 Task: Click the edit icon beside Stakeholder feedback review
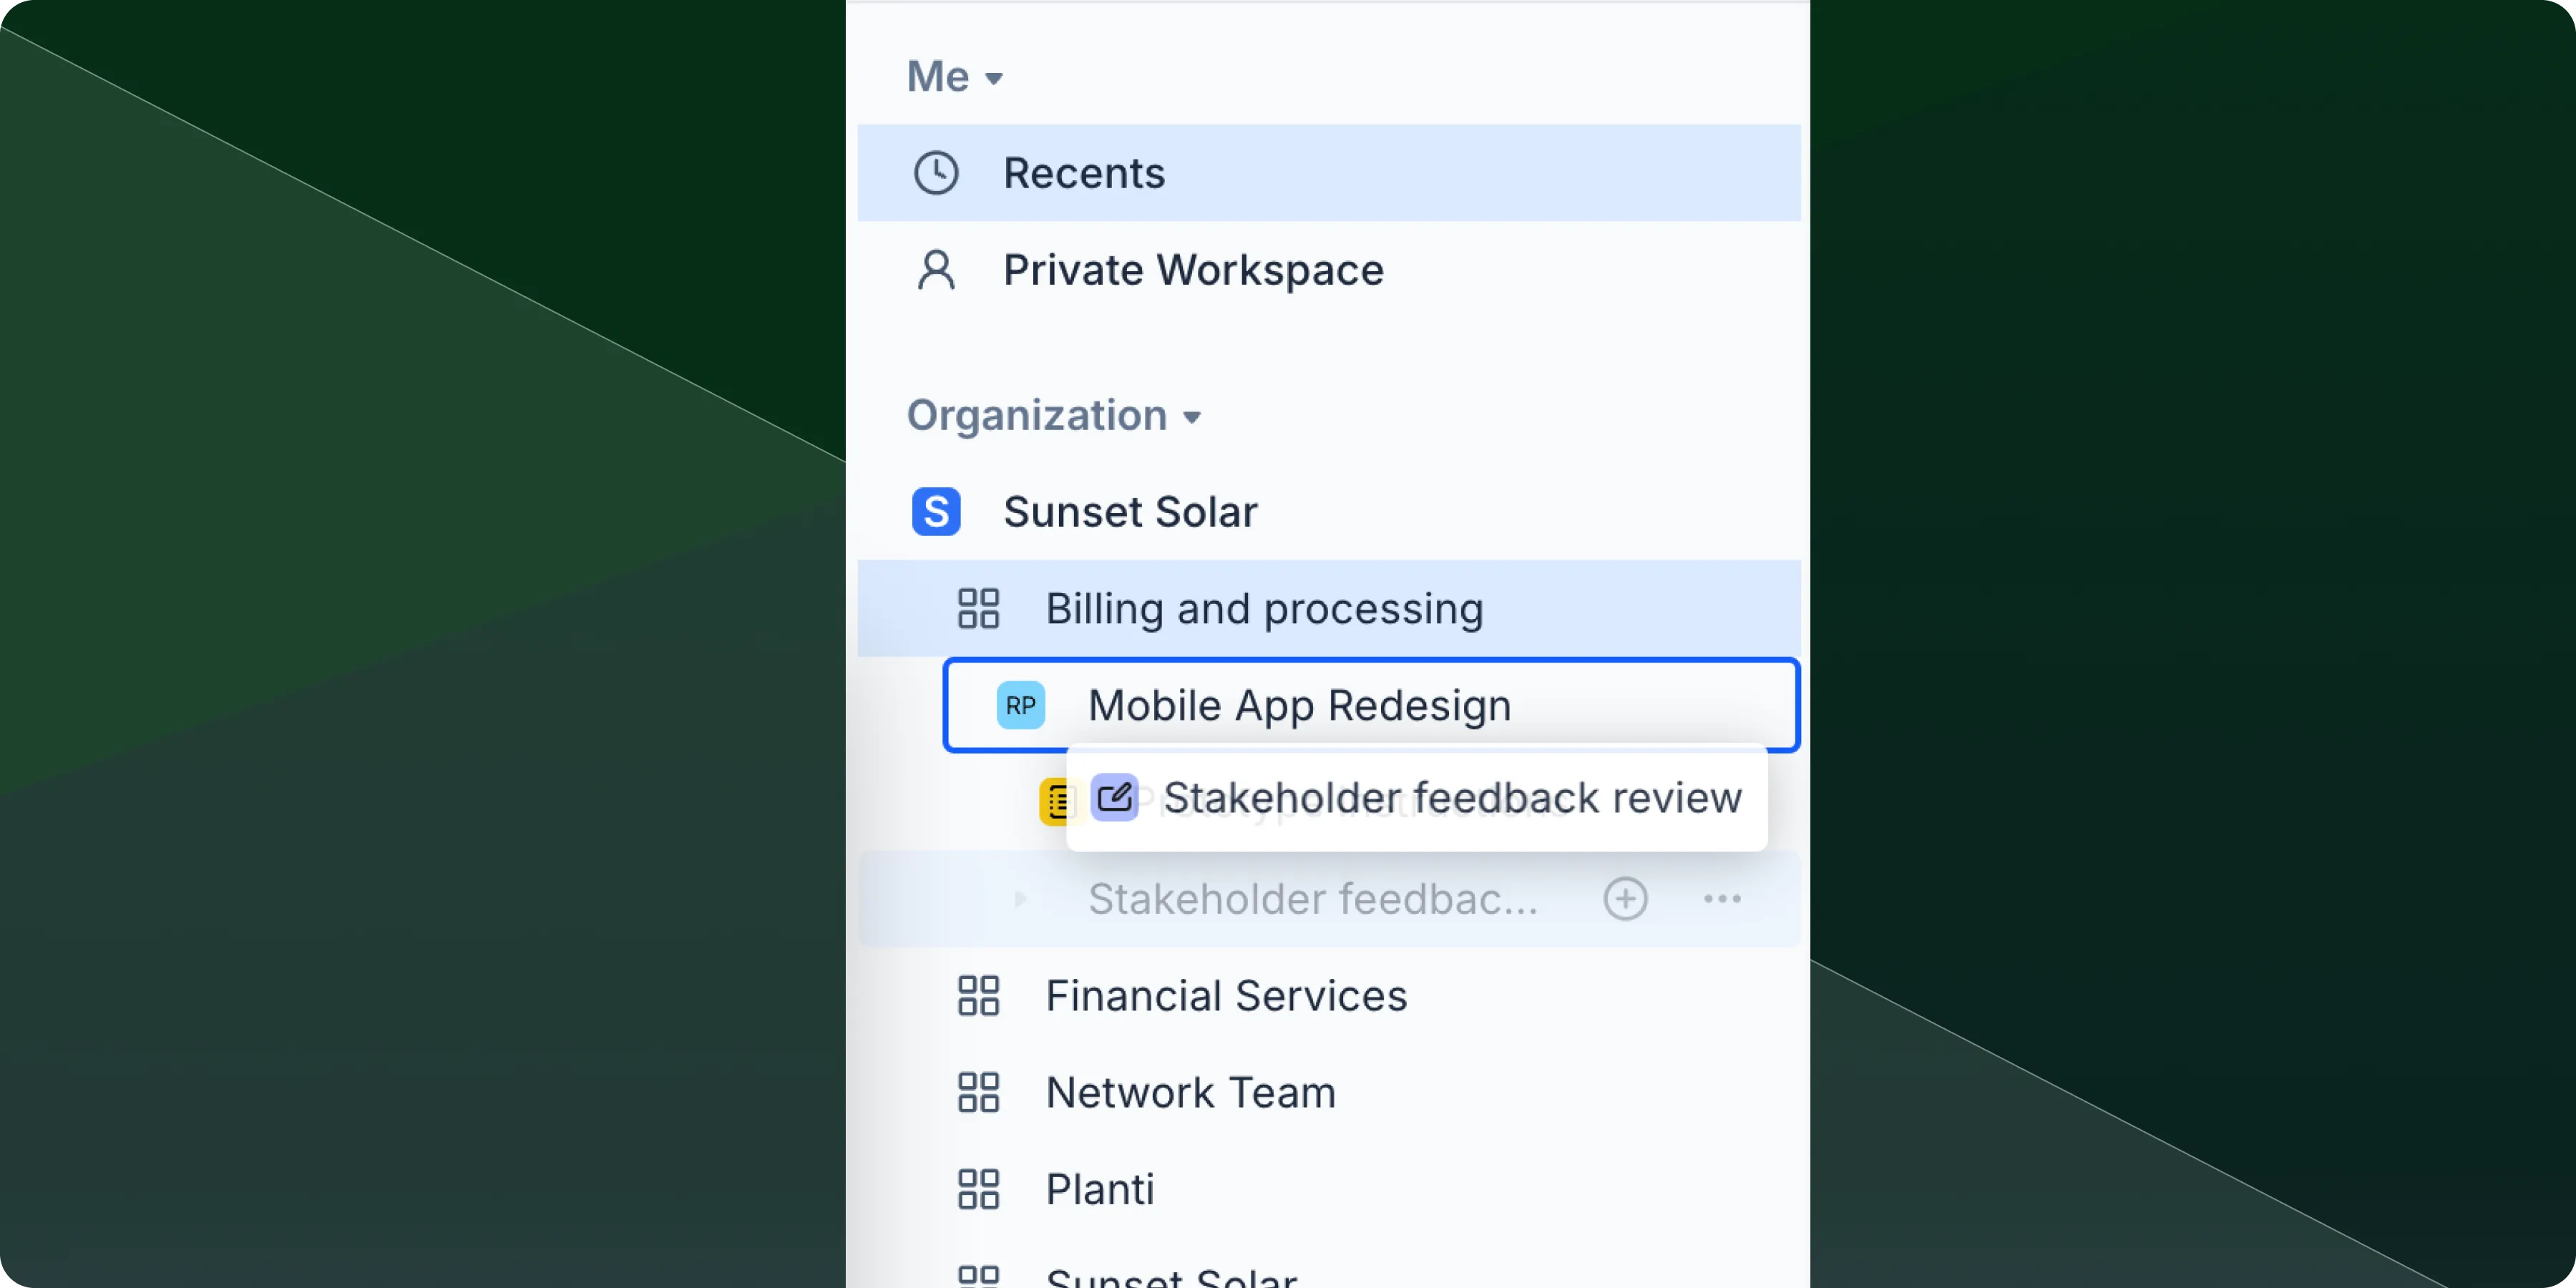(1115, 797)
